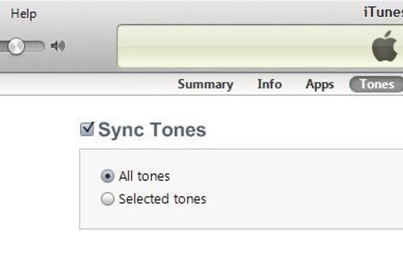Select the All tones radio button
The image size is (403, 253).
point(107,177)
